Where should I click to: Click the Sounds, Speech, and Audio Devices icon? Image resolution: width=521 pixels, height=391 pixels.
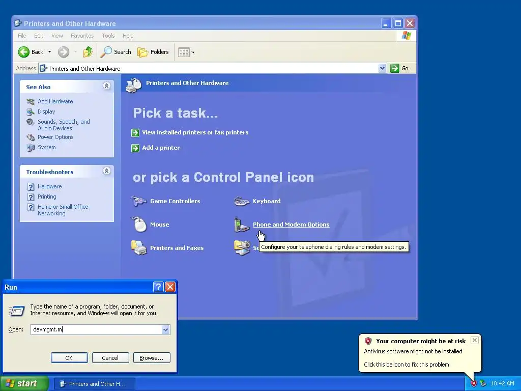(x=31, y=122)
